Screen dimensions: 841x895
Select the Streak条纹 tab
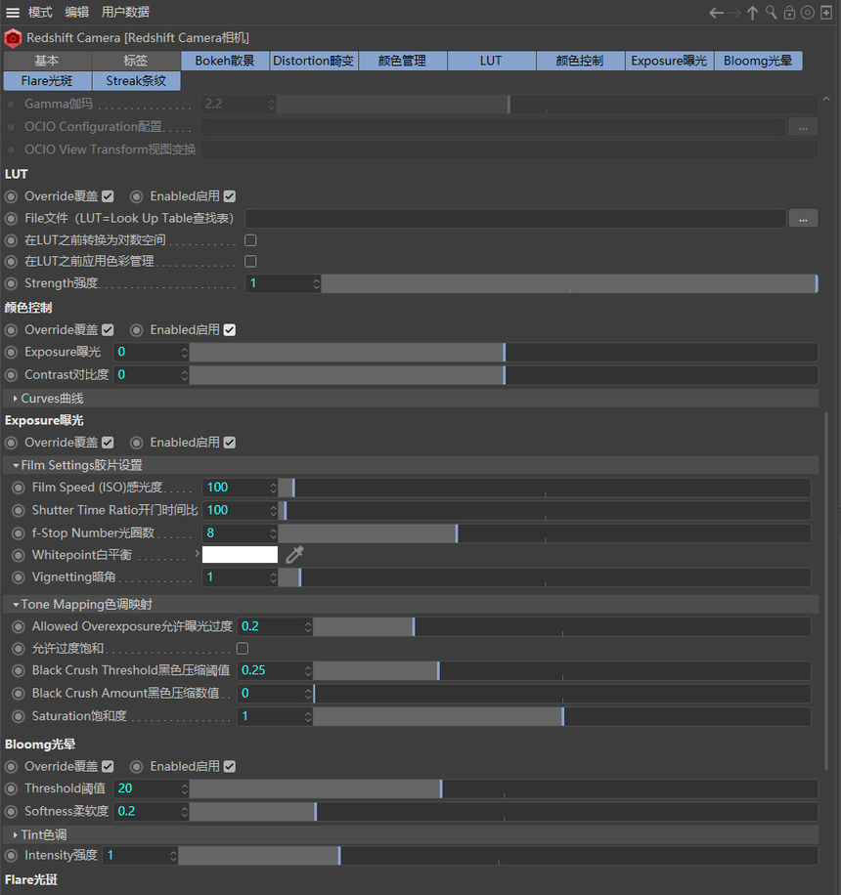click(x=136, y=81)
